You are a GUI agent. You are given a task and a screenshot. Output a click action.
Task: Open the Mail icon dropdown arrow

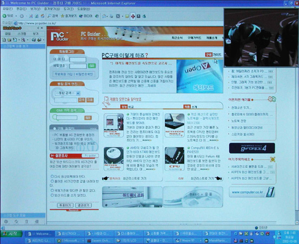click(107, 16)
